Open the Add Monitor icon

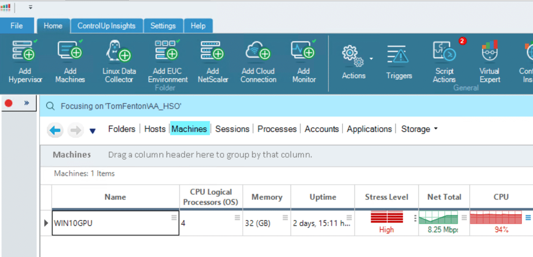coord(304,50)
